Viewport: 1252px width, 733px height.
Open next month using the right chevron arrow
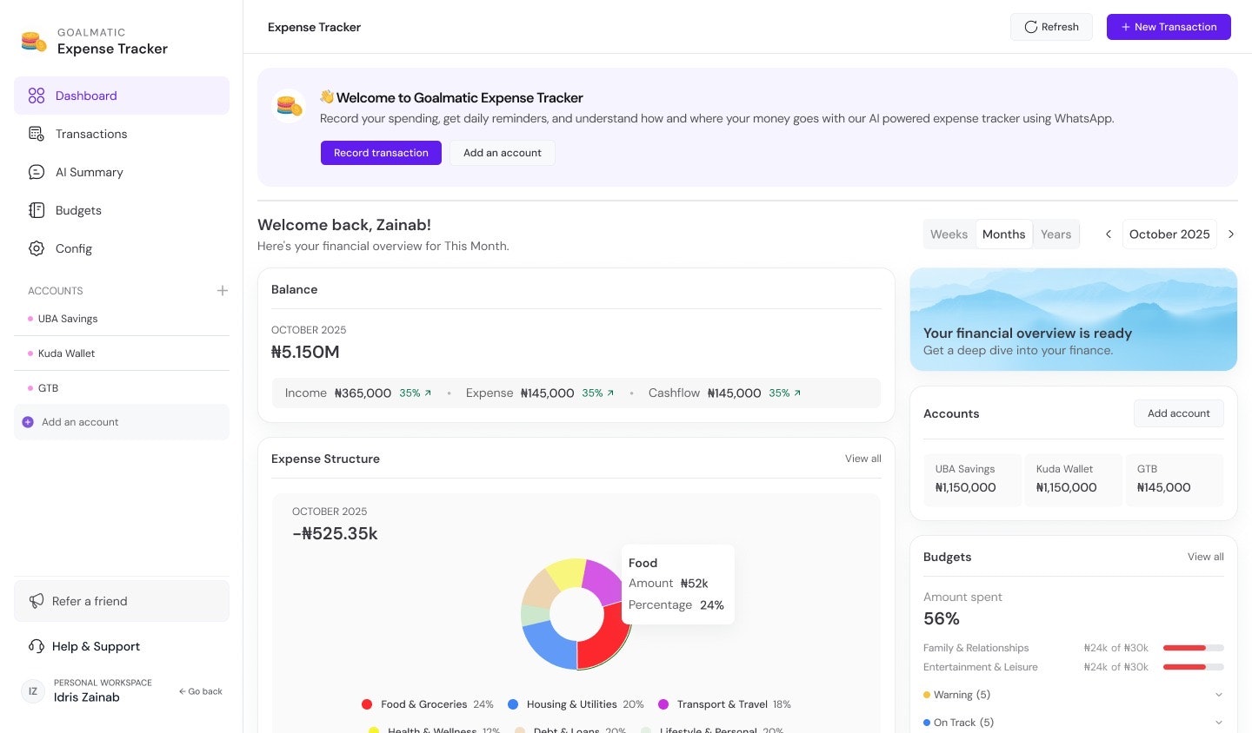pos(1231,234)
